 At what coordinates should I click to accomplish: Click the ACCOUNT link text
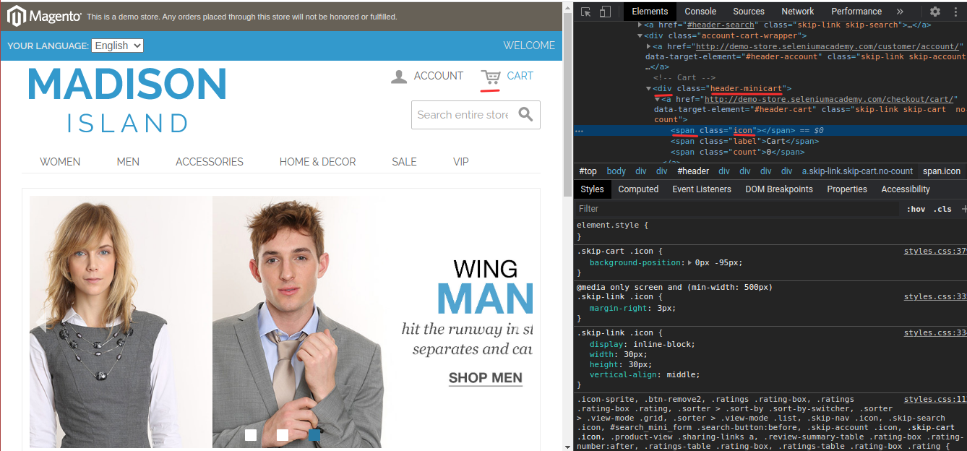coord(439,76)
